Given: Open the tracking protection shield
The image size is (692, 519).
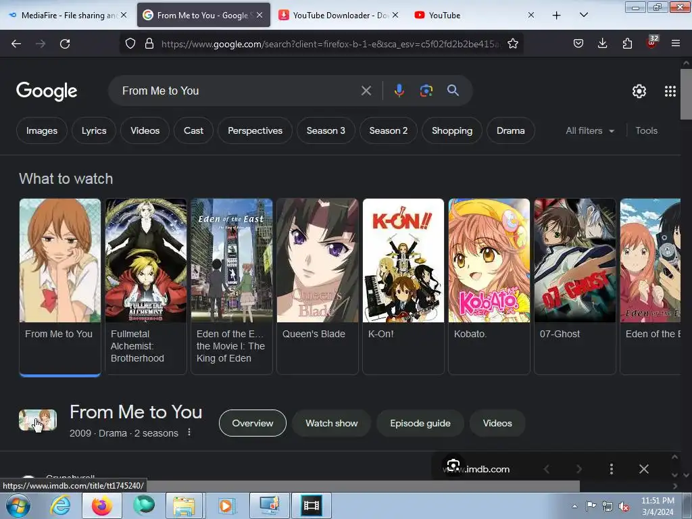Looking at the screenshot, I should [x=130, y=44].
